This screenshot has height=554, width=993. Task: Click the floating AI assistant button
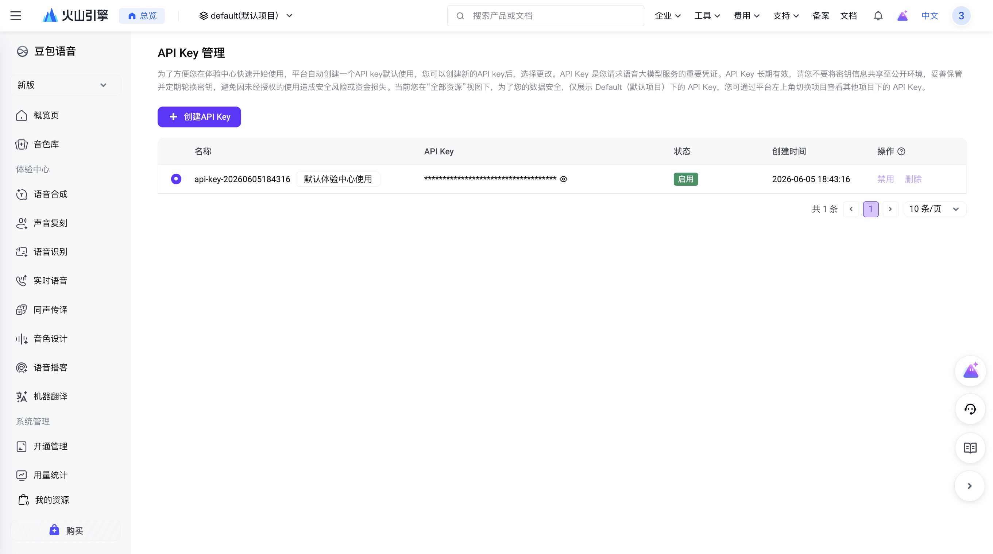tap(970, 371)
